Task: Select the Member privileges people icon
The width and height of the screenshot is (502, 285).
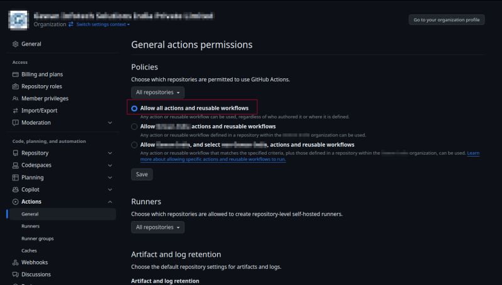Action: click(15, 99)
